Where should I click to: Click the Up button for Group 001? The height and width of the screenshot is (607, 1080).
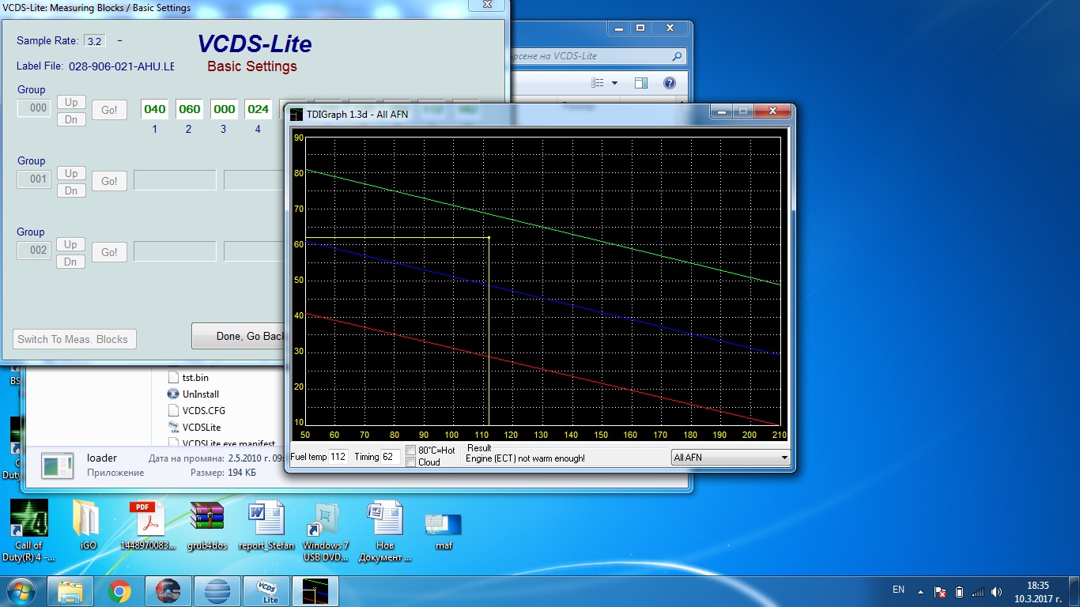(x=71, y=173)
